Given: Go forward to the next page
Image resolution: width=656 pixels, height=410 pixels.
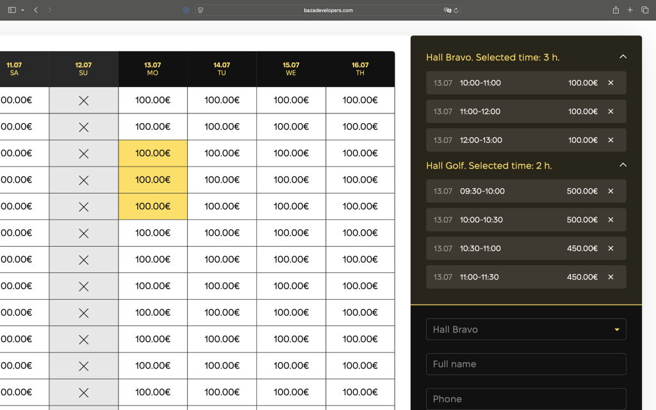Looking at the screenshot, I should coord(49,10).
